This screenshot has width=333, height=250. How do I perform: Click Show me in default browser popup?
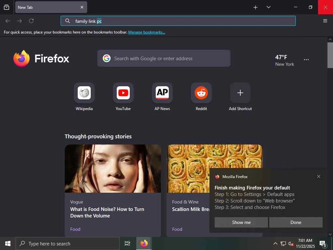[x=241, y=222]
